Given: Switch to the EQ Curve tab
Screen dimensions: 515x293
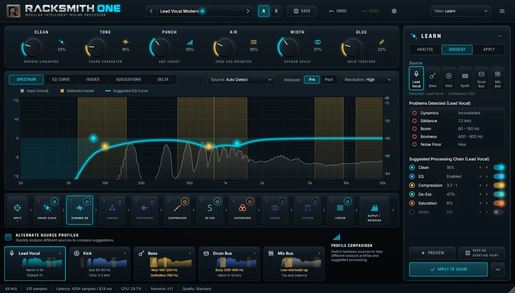Looking at the screenshot, I should click(x=61, y=79).
